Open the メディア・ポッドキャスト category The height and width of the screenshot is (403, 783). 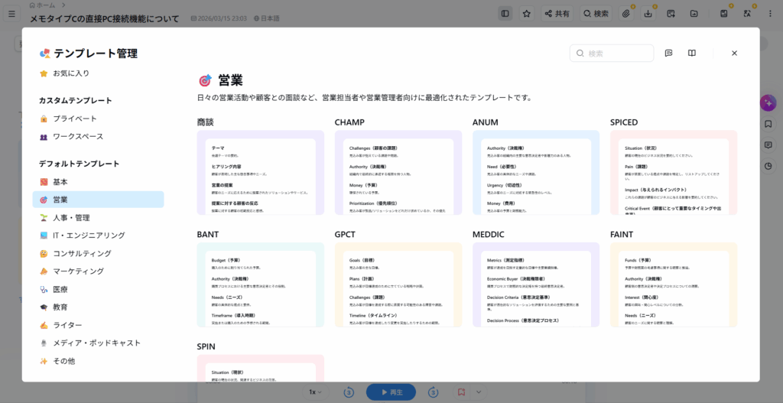[x=99, y=343]
